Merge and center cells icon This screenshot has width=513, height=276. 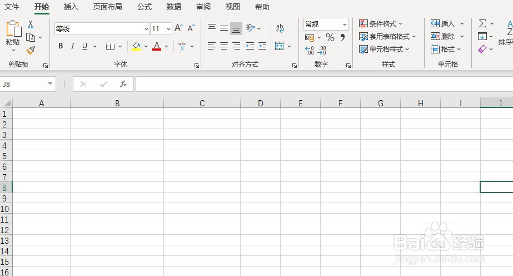(x=280, y=46)
